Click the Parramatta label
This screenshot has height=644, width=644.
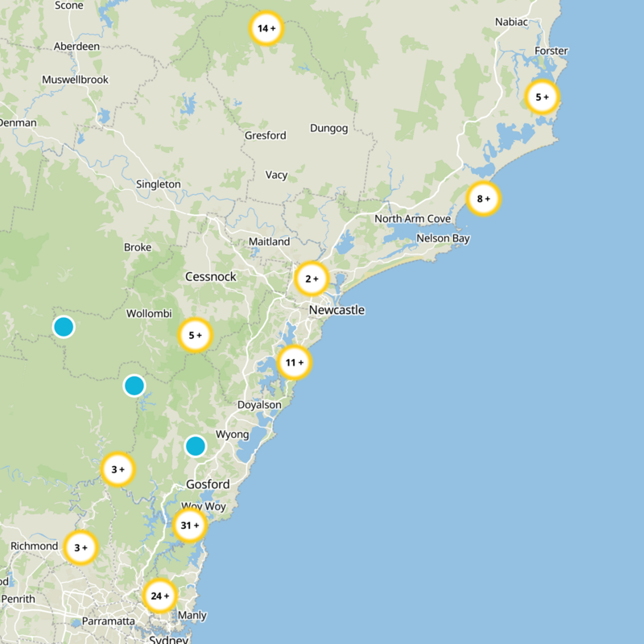(109, 621)
